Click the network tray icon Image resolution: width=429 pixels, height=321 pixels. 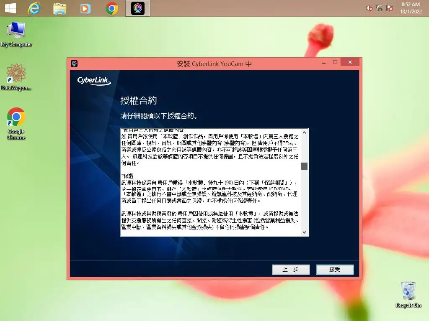pos(380,8)
